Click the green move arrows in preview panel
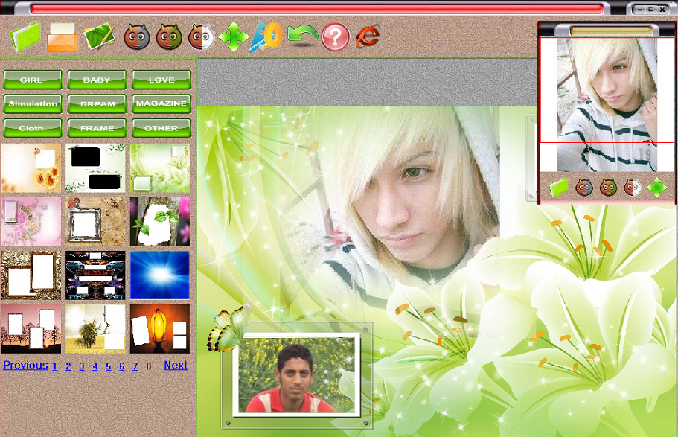678x437 pixels. tap(657, 188)
